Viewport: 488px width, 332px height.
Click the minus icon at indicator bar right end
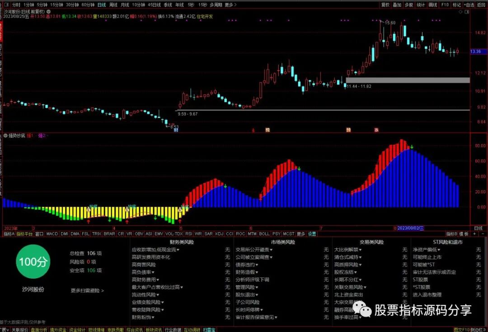pyautogui.click(x=483, y=234)
